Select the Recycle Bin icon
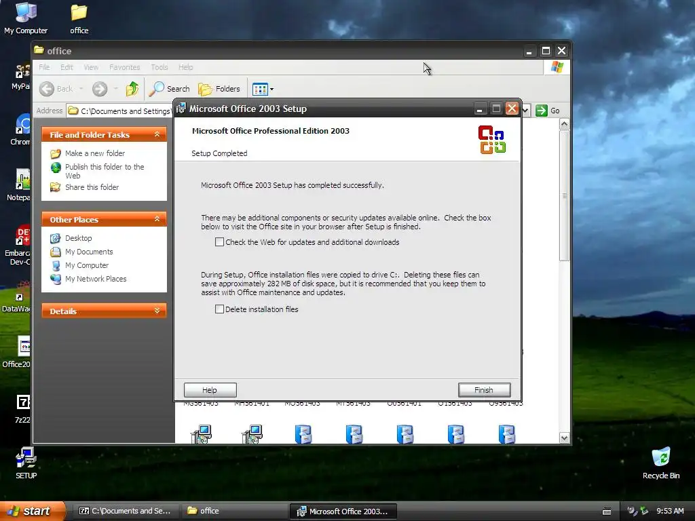Viewport: 695px width, 521px height. [x=661, y=463]
